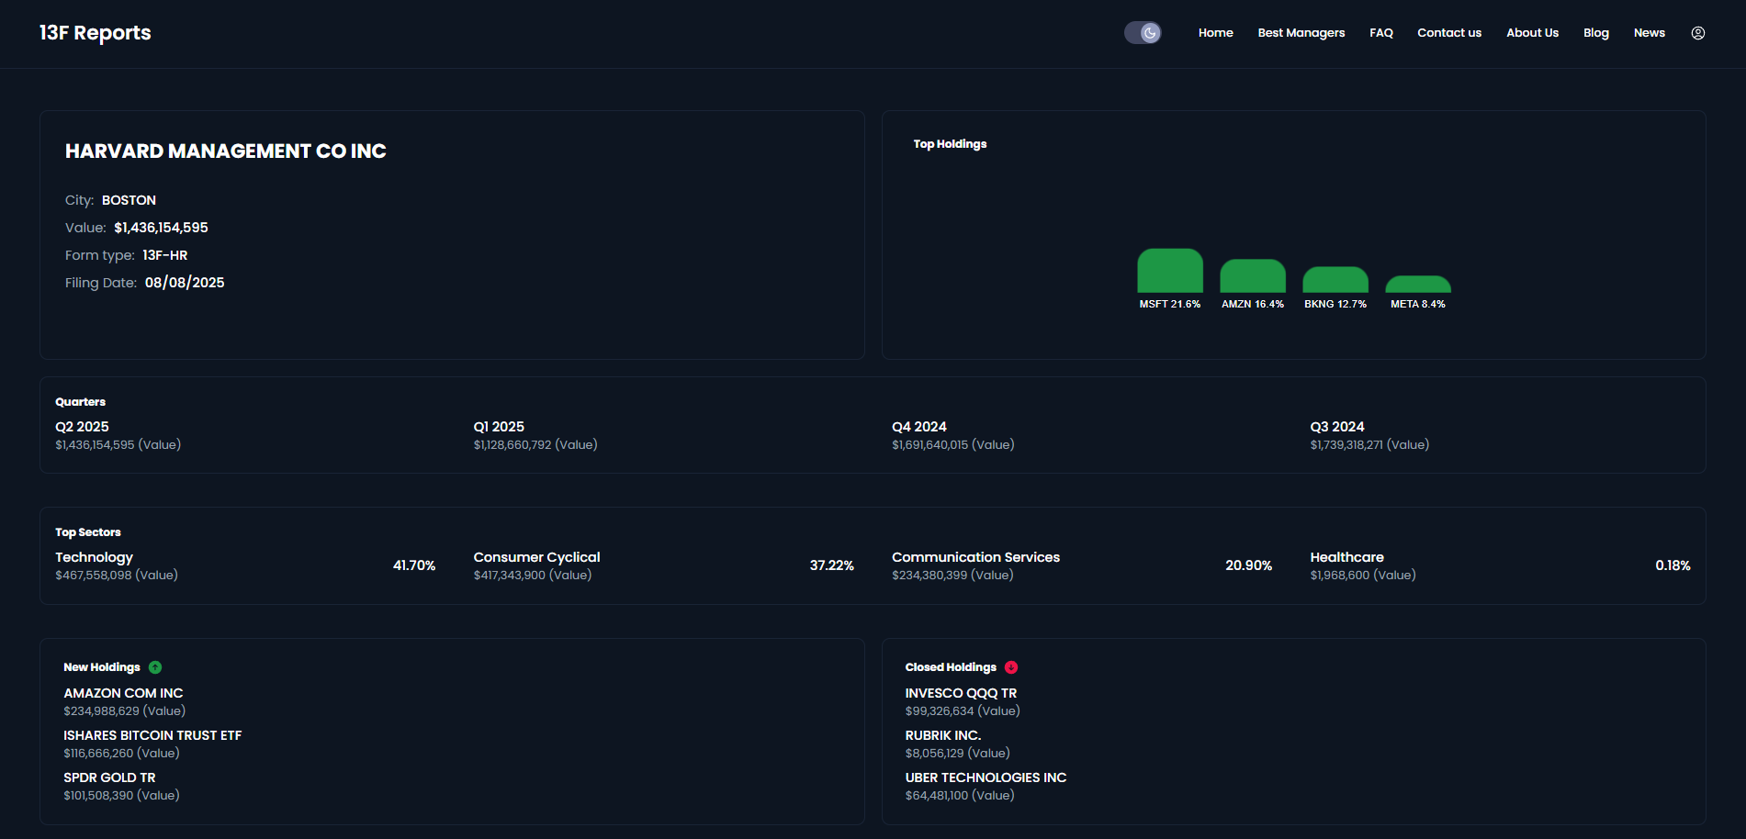Click the $1,739,318,271 Q3 2024 value
Screen dimensions: 1746x839
1369,444
